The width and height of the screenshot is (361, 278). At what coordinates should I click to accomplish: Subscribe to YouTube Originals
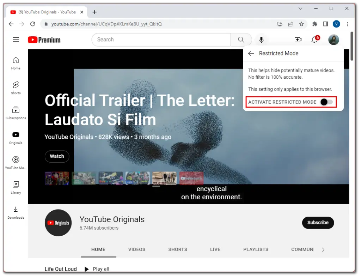[318, 223]
